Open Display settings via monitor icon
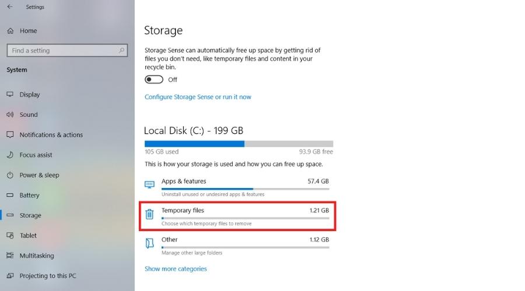 [x=10, y=94]
